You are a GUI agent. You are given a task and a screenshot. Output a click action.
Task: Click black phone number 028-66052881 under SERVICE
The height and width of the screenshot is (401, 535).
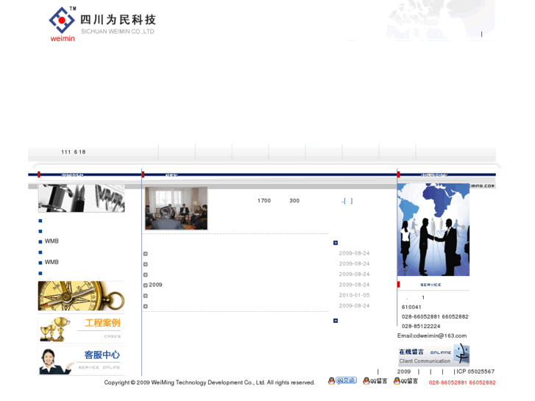pos(421,316)
